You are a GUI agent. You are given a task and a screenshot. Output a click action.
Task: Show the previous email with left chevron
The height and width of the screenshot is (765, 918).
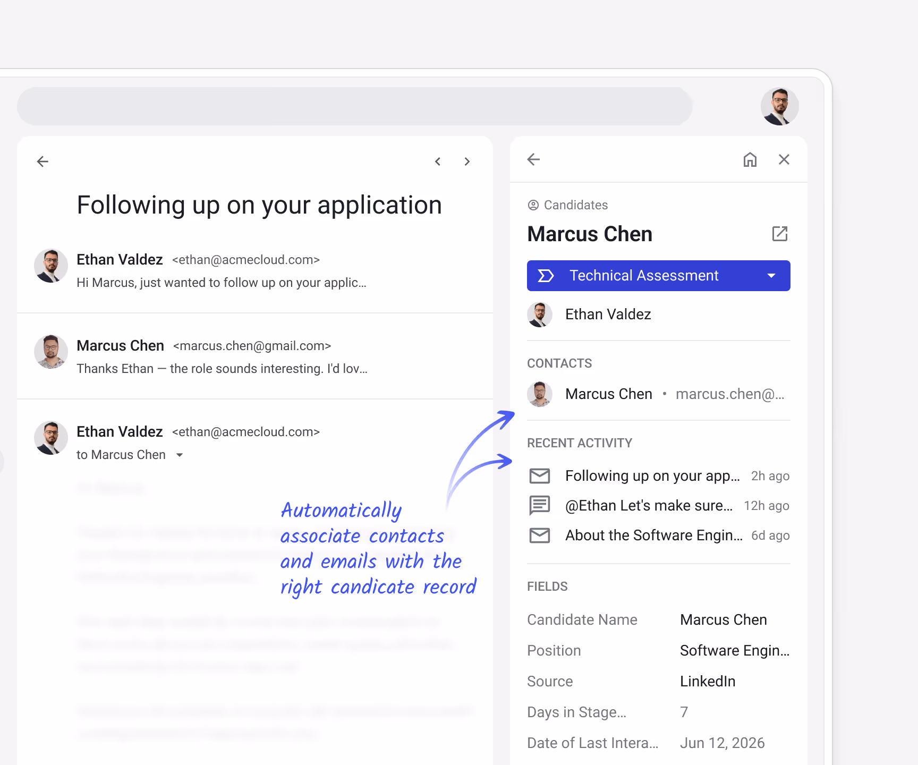point(438,161)
